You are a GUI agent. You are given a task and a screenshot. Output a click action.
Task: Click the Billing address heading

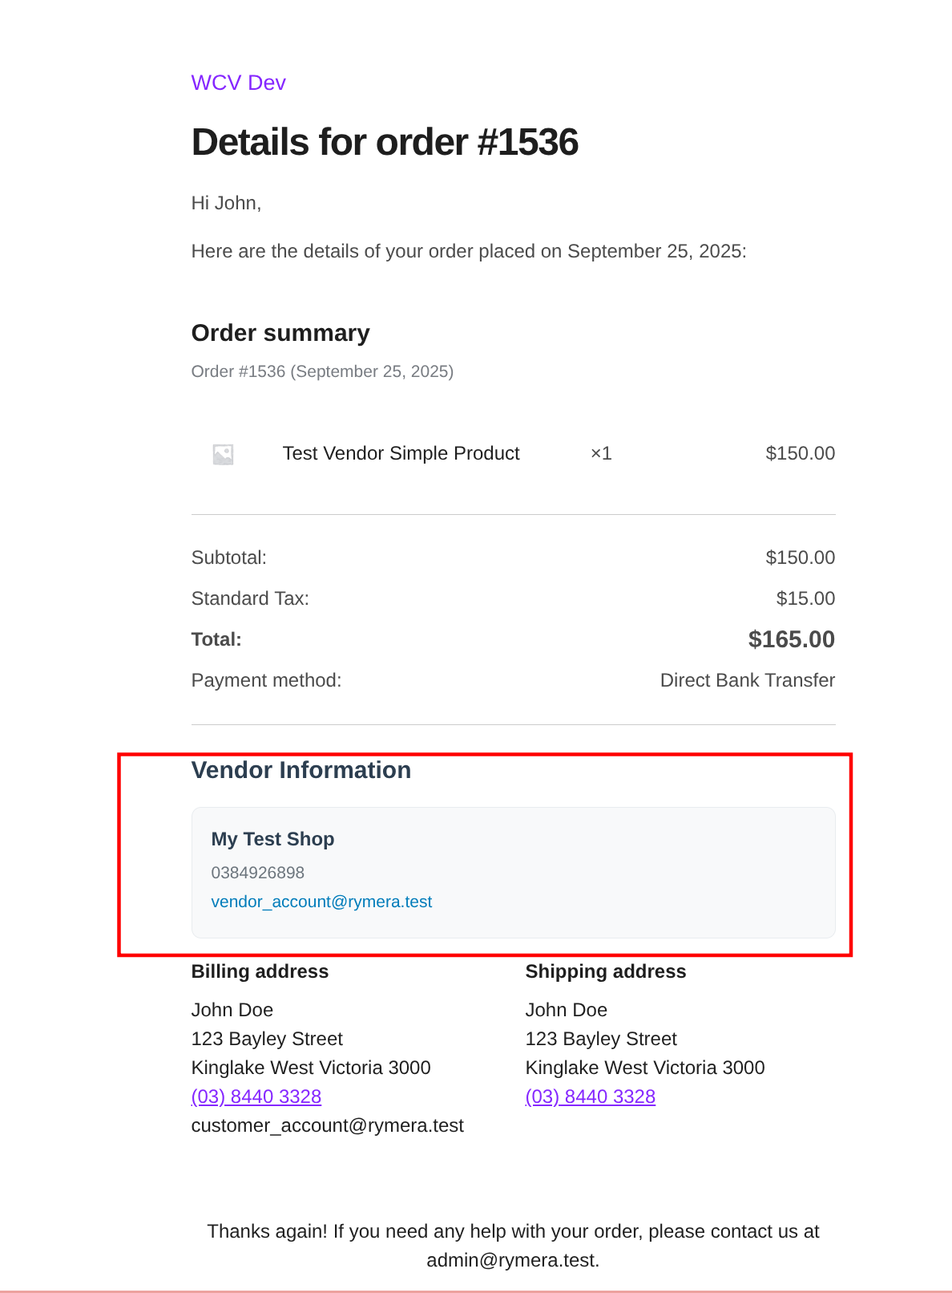tap(260, 971)
